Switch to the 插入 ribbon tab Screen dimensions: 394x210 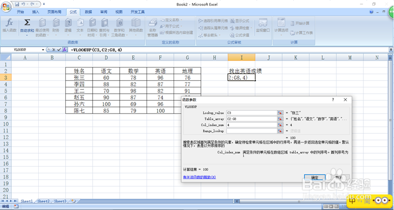click(x=36, y=12)
